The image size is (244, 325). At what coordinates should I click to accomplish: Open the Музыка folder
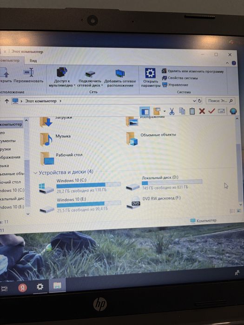pyautogui.click(x=55, y=139)
